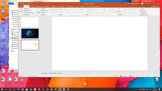This screenshot has height=91, width=162.
Task: Open File Explorer from the taskbar
Action: [23, 89]
